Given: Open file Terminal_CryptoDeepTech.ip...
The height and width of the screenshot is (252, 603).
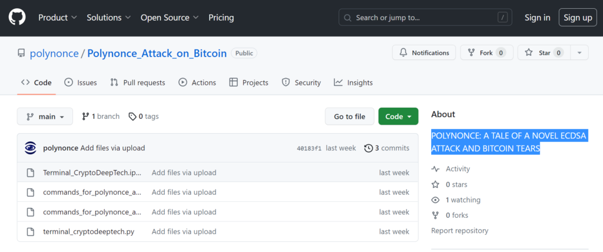Looking at the screenshot, I should (x=92, y=173).
